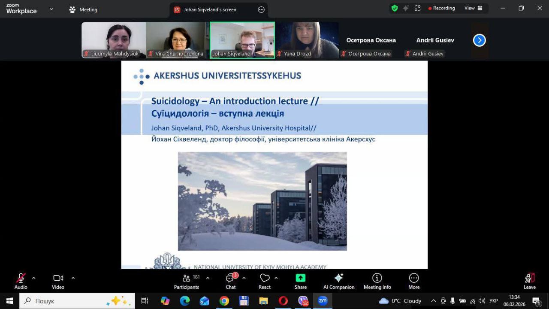Expand the Zoom Workplace dropdown arrow
This screenshot has width=549, height=309.
click(51, 9)
